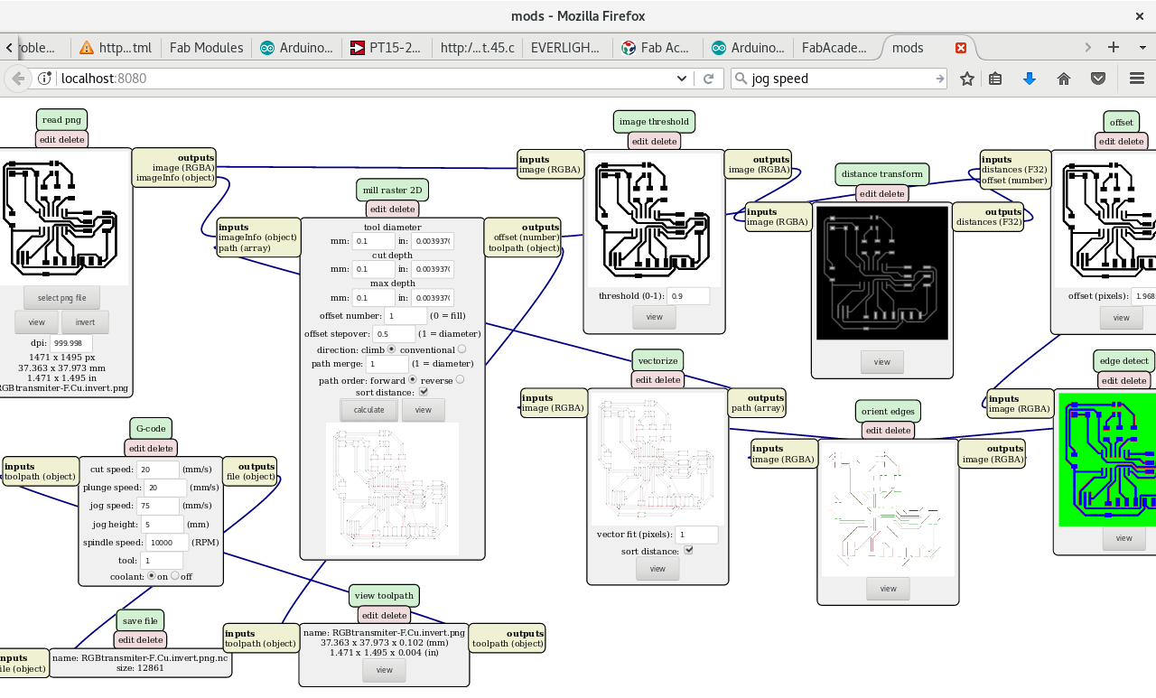
Task: Turn coolant off in G-code module
Action: pyautogui.click(x=176, y=575)
